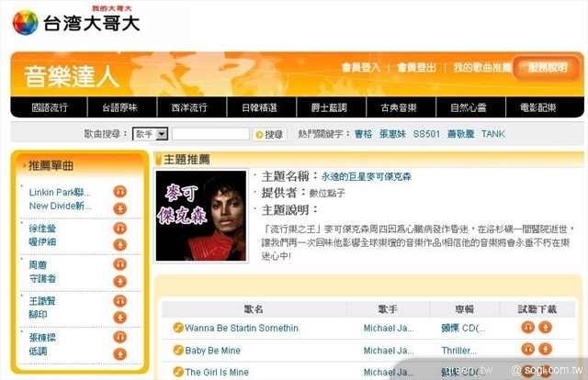Open theme link 永遠的巨星麥可傑克森
588x380 pixels.
pos(366,176)
